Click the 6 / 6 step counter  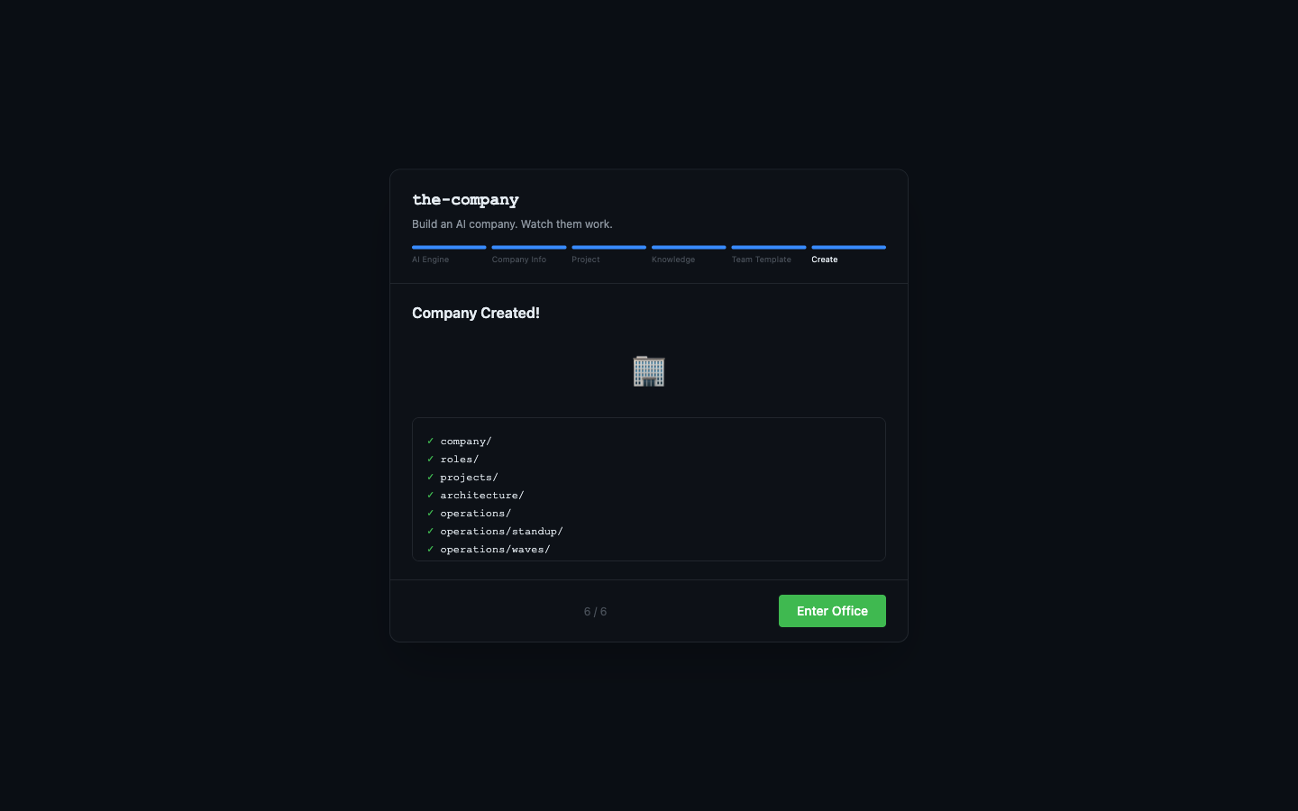595,612
